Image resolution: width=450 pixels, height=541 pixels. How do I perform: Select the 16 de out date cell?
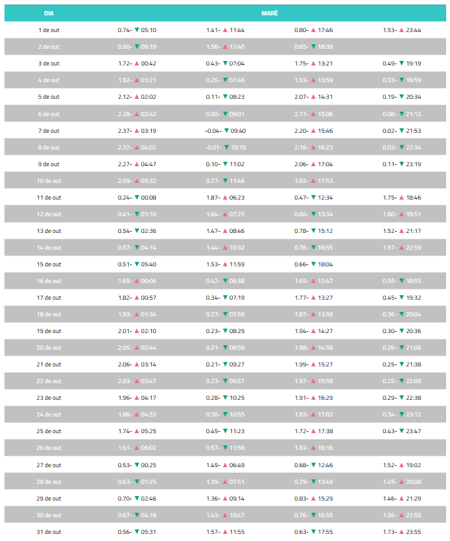49,281
